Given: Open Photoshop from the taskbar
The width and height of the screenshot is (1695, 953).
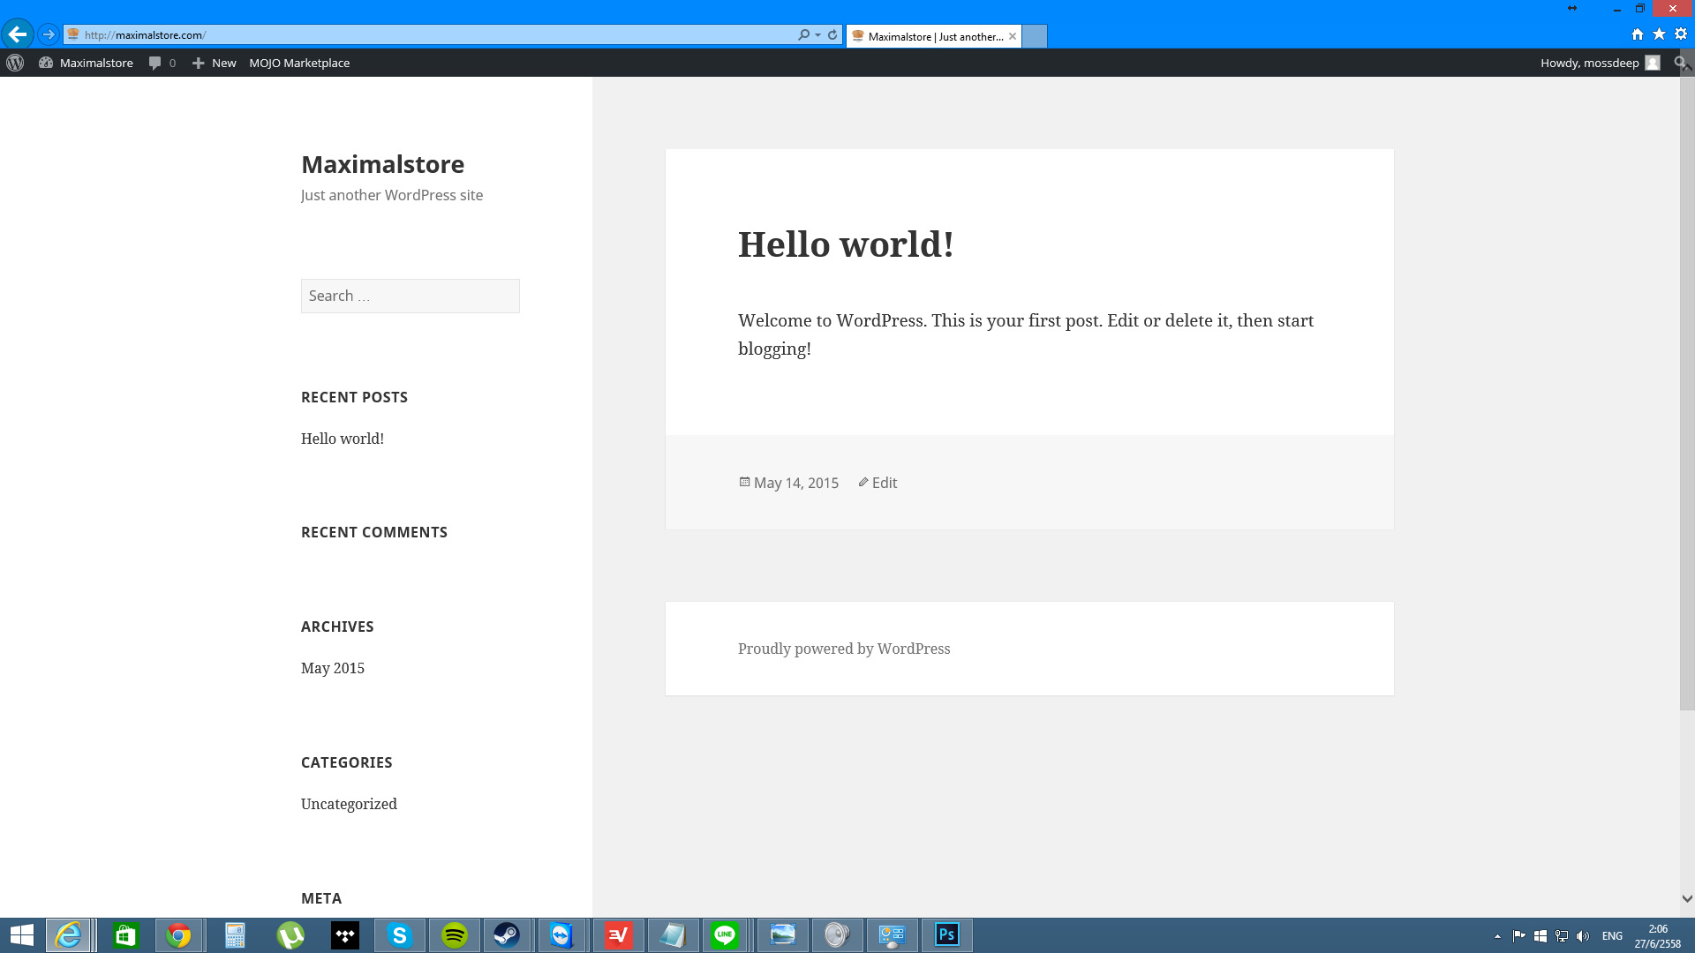Looking at the screenshot, I should [946, 934].
